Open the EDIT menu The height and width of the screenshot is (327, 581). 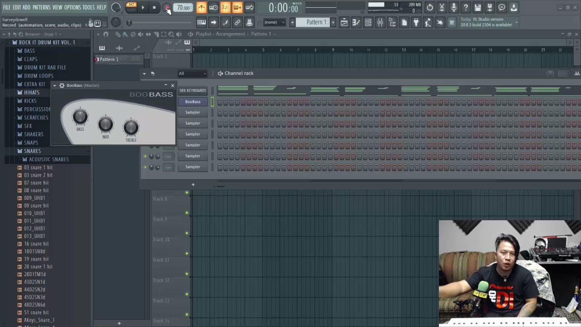(x=17, y=7)
